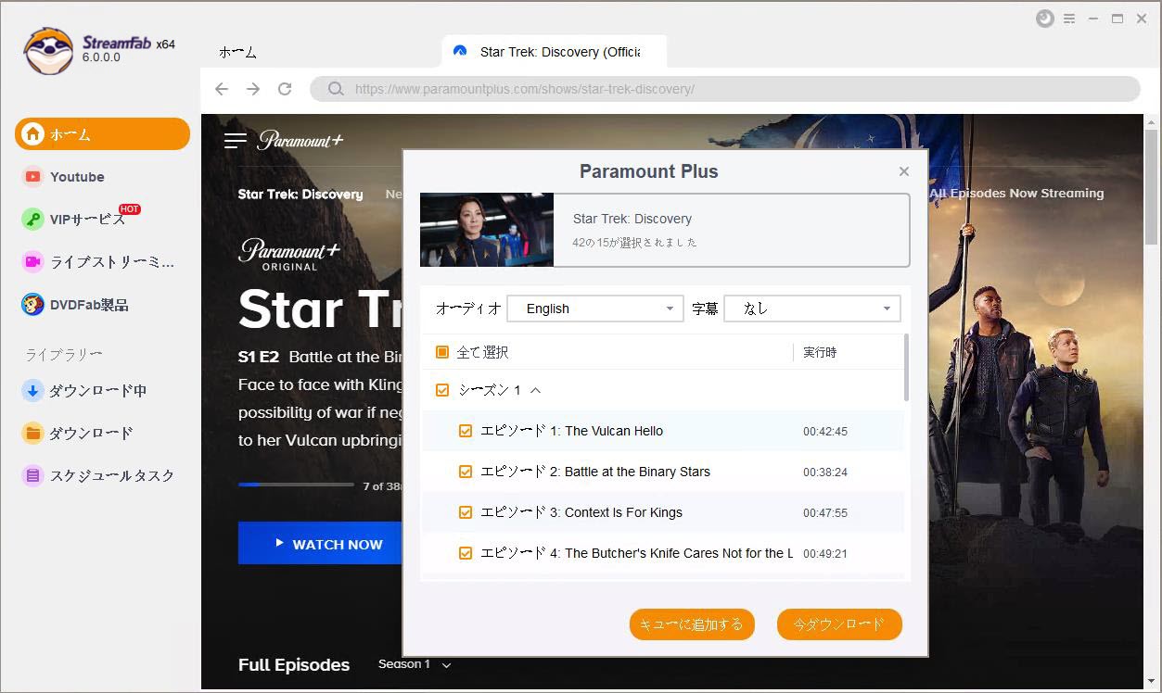Toggle the select all checkbox
The image size is (1162, 693).
[442, 352]
